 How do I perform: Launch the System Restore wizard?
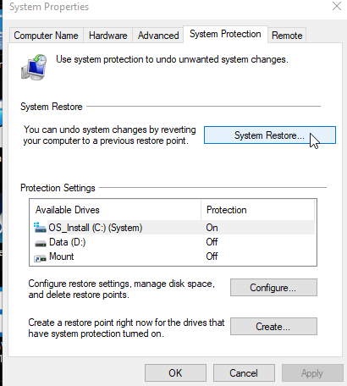coord(270,135)
